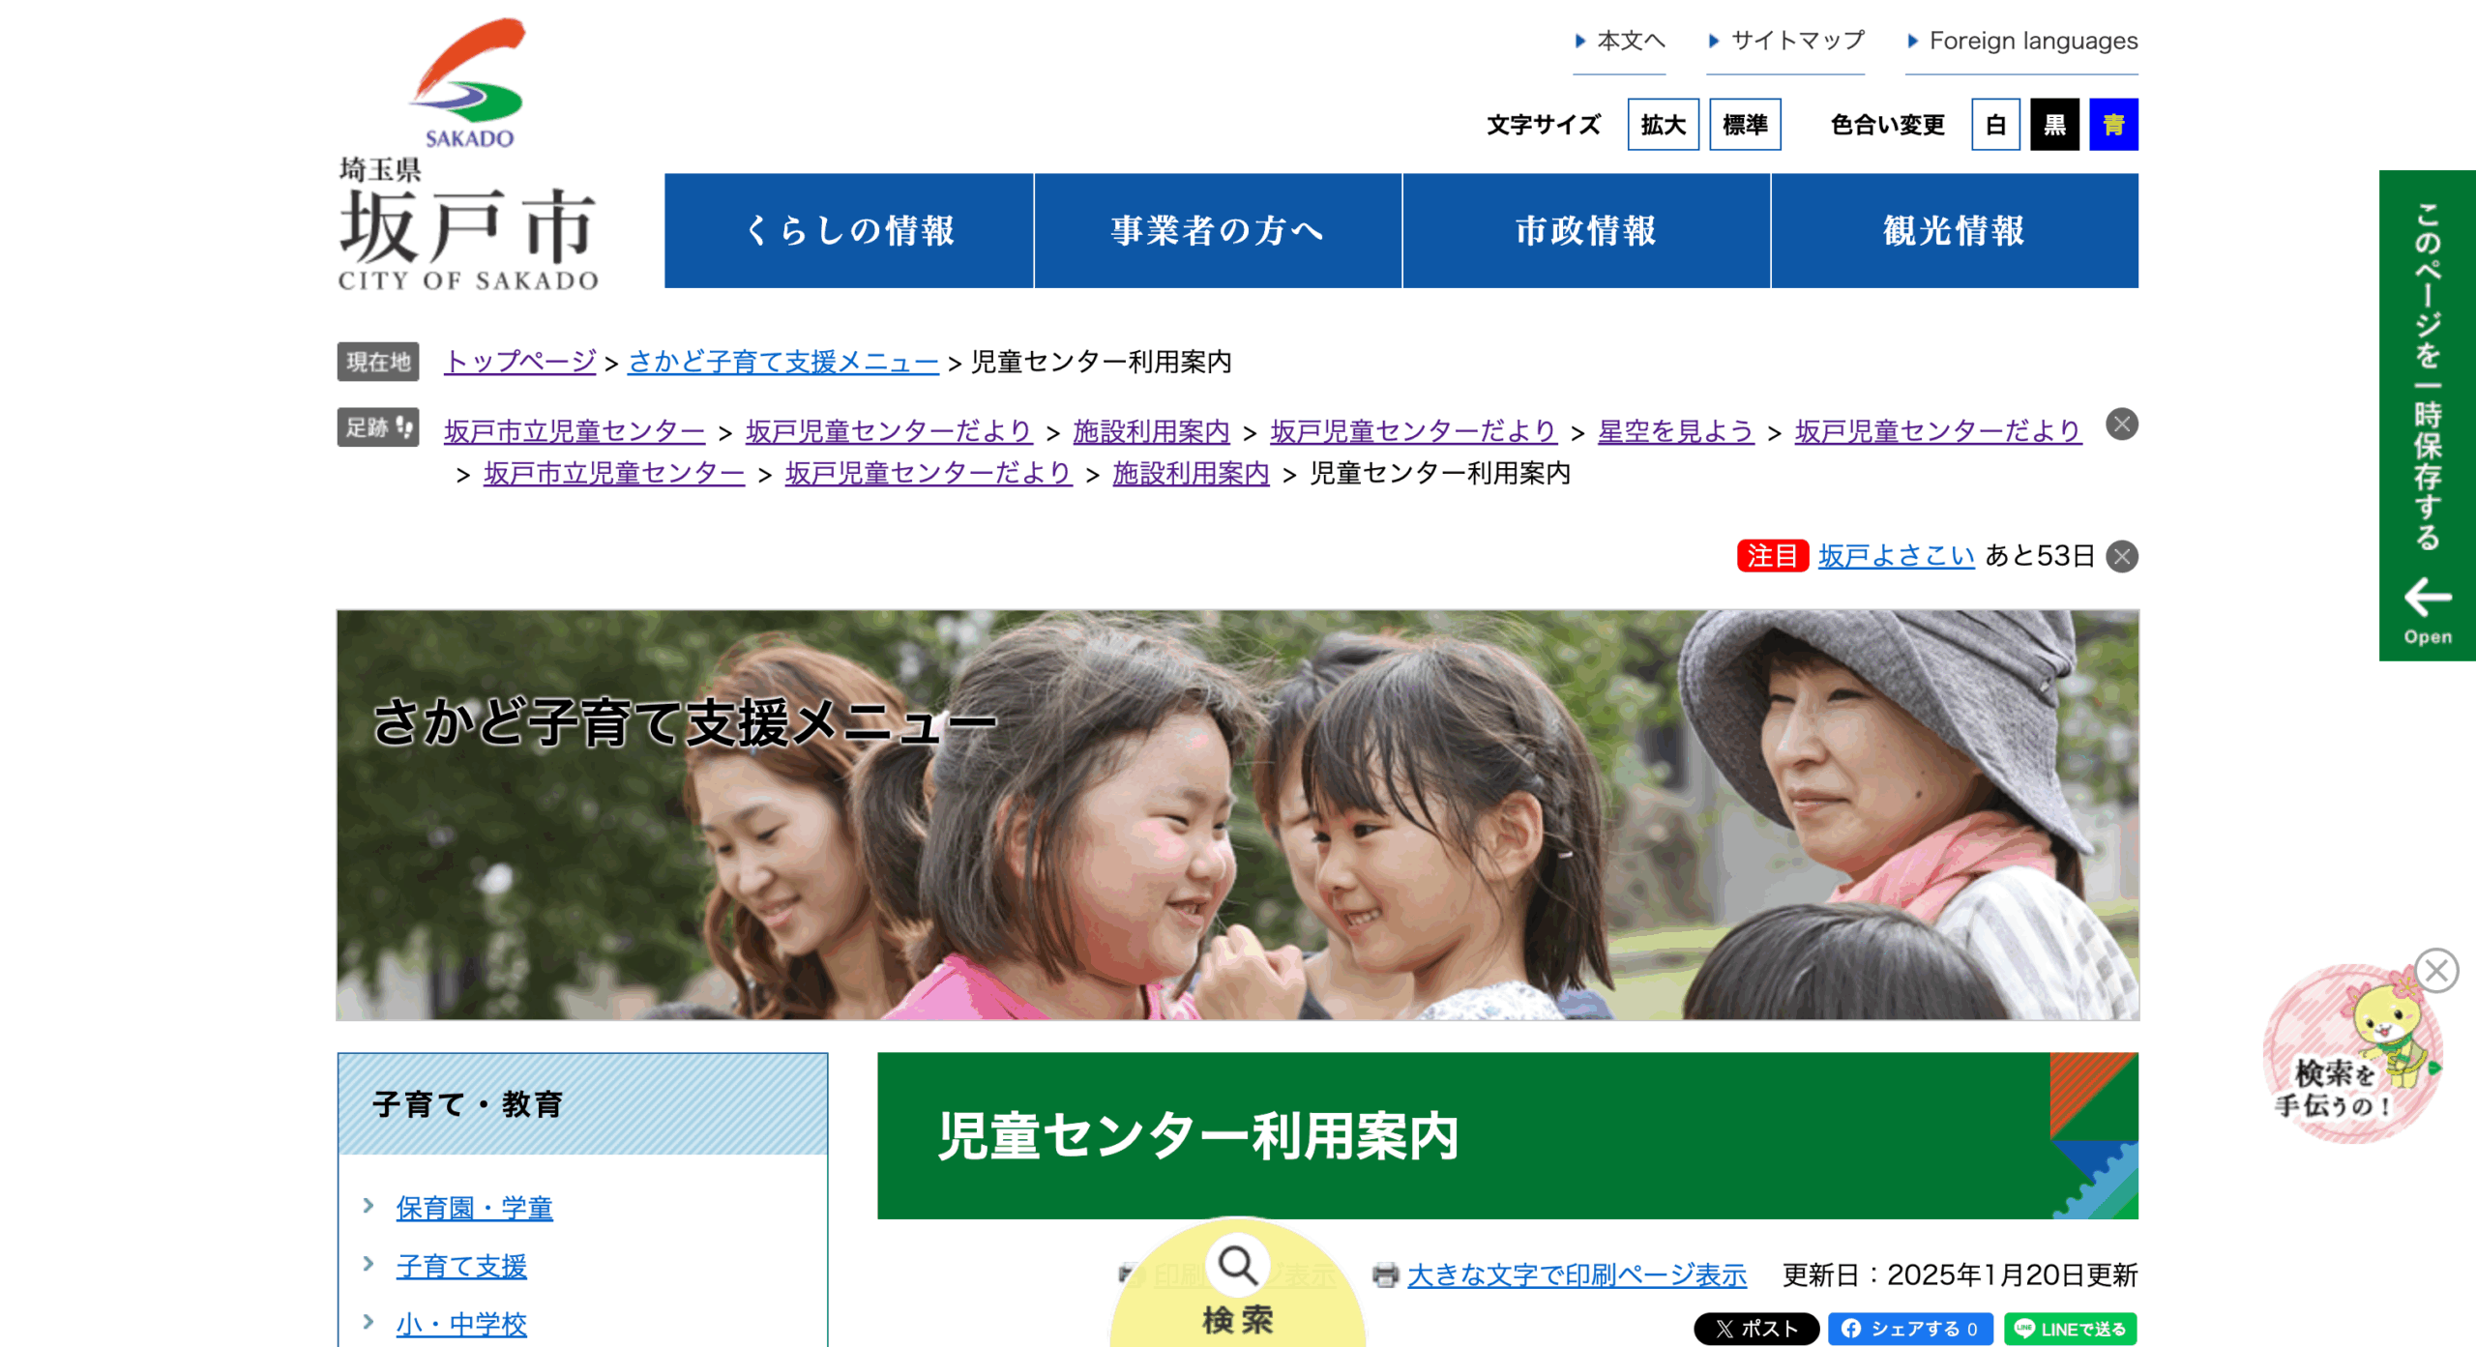Click the 子育て・教育 sidebar heading
The height and width of the screenshot is (1347, 2476).
(582, 1103)
